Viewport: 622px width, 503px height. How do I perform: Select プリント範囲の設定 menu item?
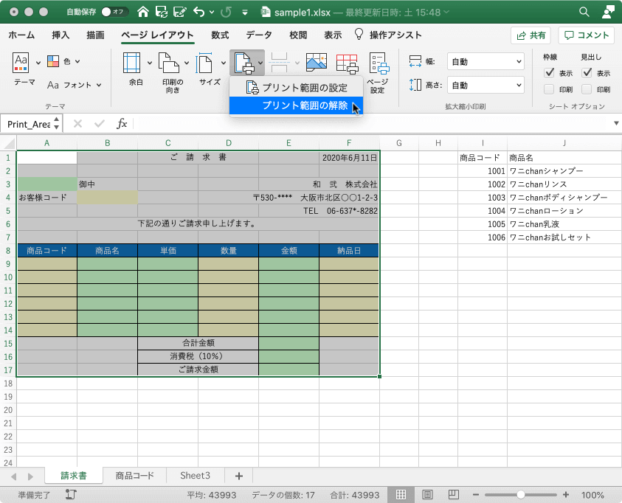[297, 88]
